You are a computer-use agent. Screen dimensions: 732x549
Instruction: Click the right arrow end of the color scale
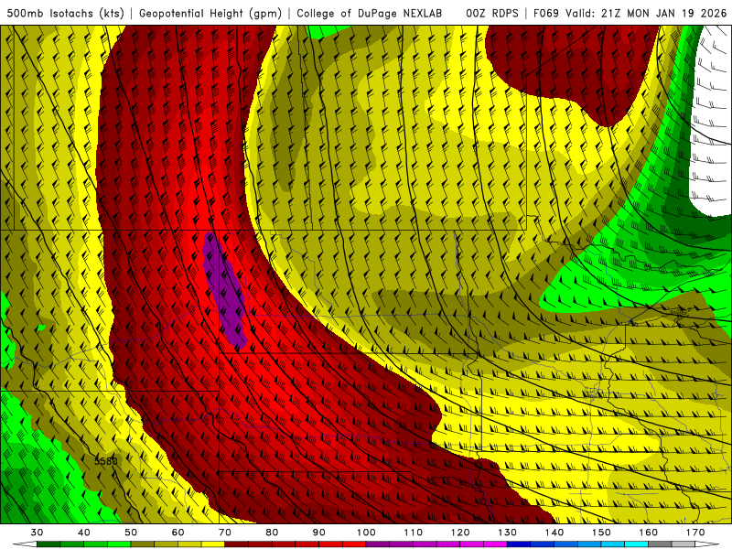click(707, 544)
